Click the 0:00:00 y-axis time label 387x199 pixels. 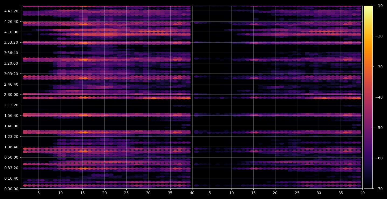pos(11,189)
